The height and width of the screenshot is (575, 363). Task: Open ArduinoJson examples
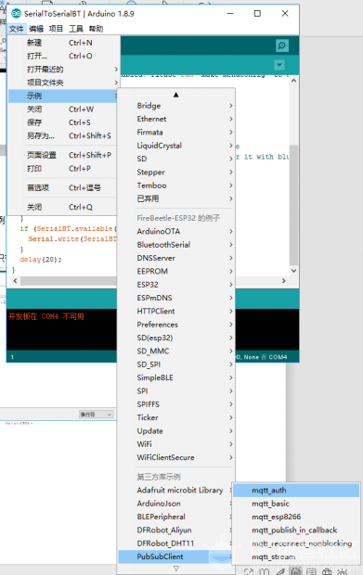tap(176, 504)
